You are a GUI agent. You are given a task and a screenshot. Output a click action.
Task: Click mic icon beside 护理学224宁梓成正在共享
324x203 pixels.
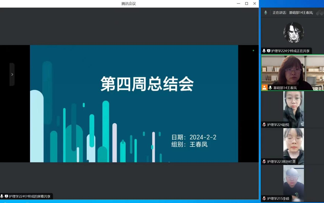(x=264, y=51)
